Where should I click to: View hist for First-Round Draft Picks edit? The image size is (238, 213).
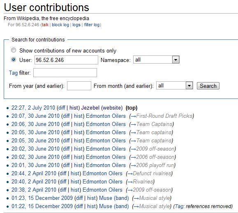78,116
